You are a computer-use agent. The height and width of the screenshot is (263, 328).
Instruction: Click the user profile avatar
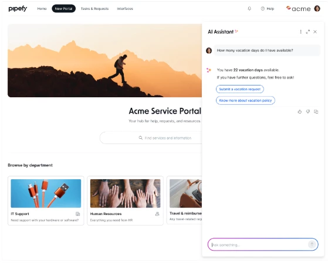[317, 9]
